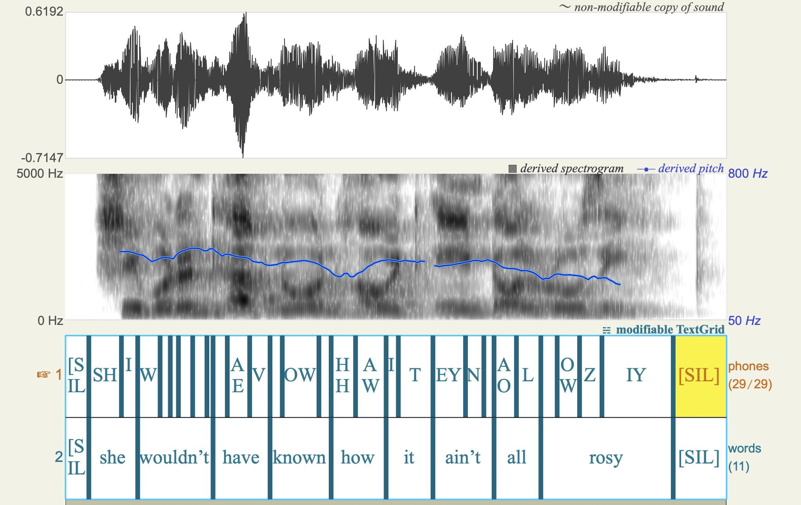
Task: Select the T phone interval
Action: coord(415,376)
